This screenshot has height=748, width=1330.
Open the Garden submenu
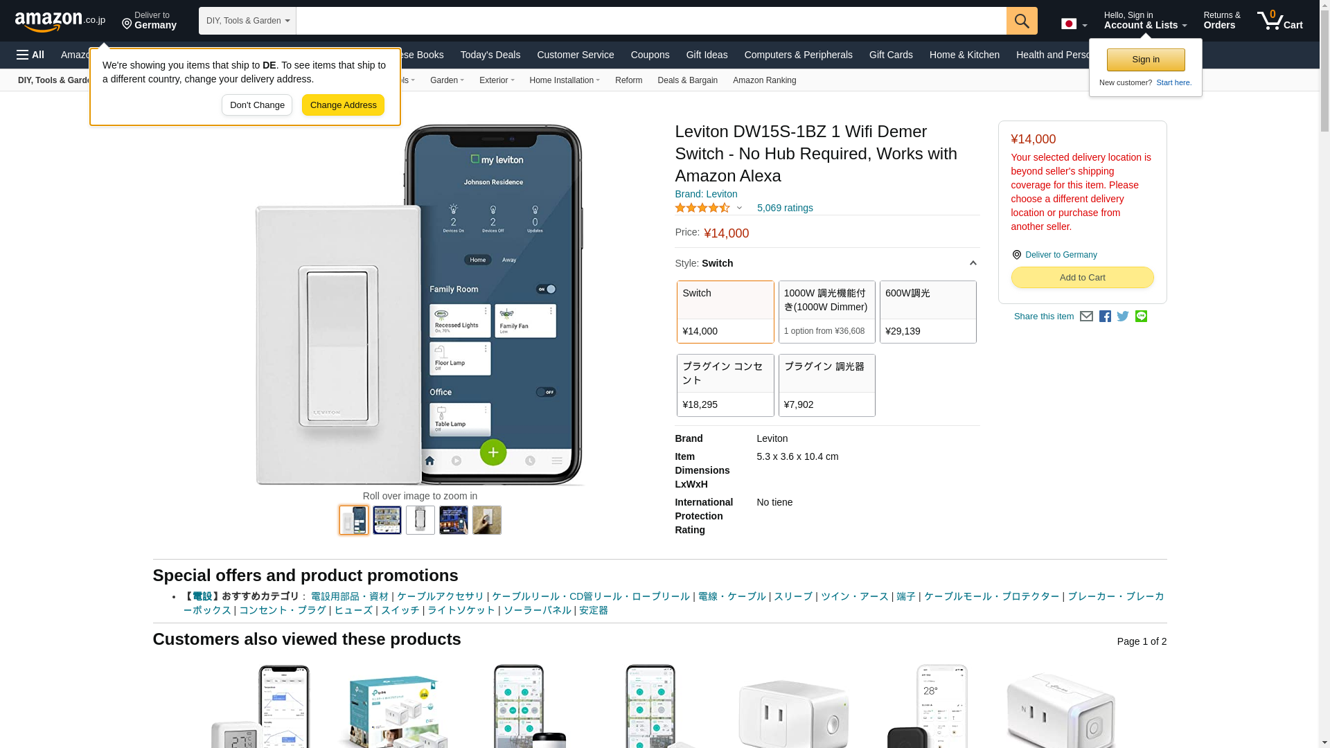(x=447, y=80)
